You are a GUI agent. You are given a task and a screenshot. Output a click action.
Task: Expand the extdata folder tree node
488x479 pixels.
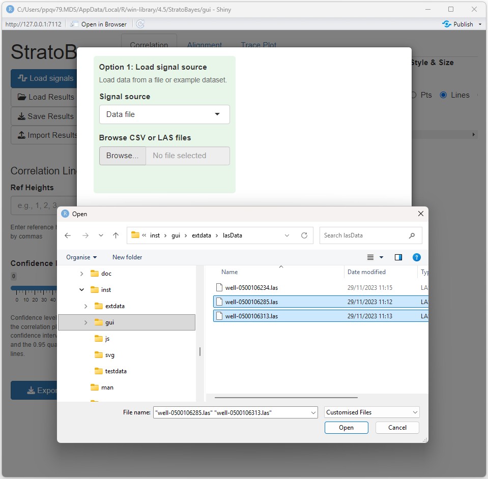pyautogui.click(x=85, y=306)
